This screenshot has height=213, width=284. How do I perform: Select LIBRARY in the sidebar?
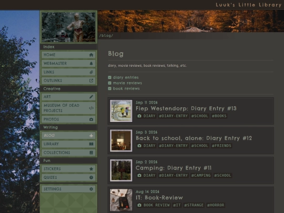68,144
